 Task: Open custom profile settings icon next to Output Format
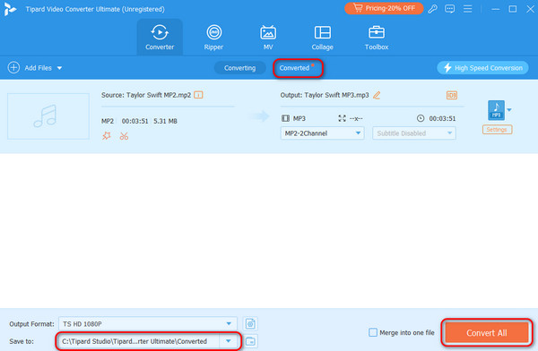click(x=250, y=323)
